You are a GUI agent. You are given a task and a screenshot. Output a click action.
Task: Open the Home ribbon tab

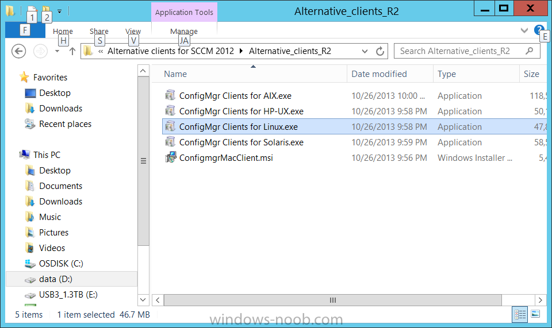[63, 31]
